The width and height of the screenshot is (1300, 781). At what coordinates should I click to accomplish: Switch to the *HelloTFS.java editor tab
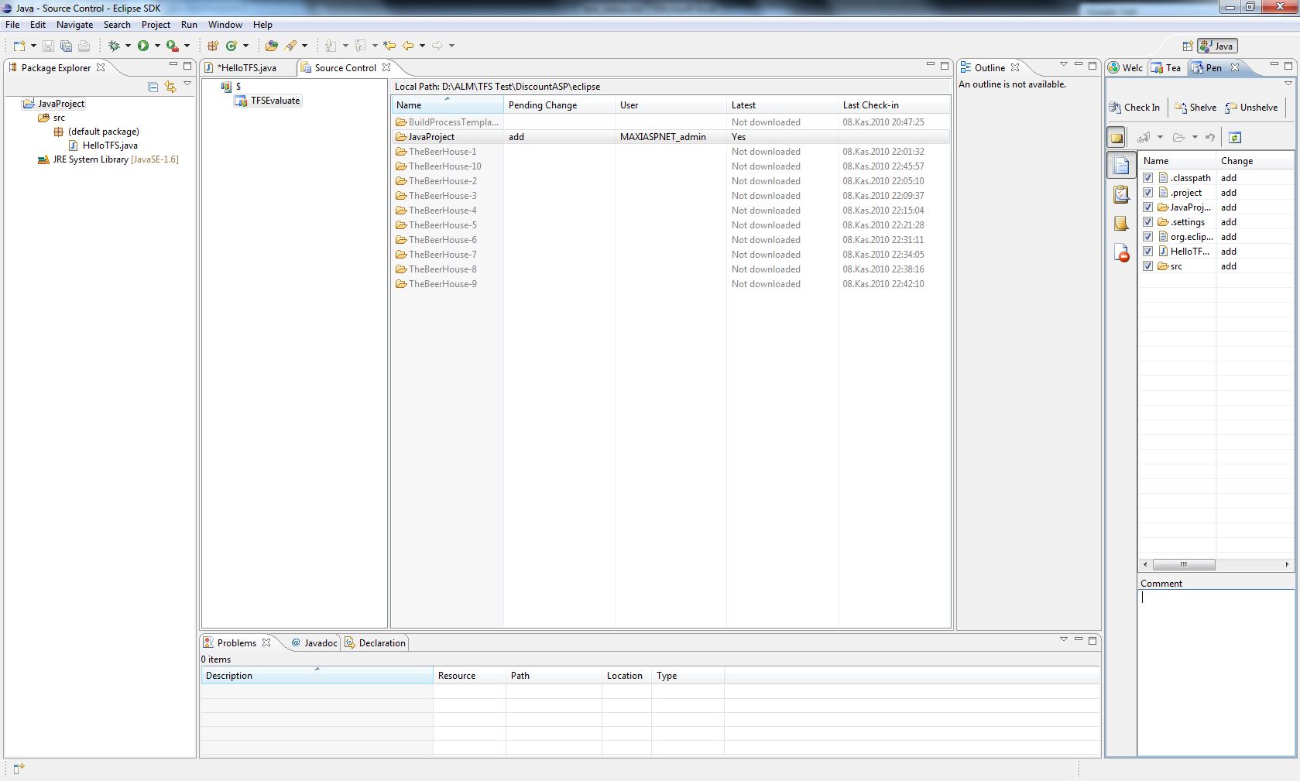click(x=247, y=68)
